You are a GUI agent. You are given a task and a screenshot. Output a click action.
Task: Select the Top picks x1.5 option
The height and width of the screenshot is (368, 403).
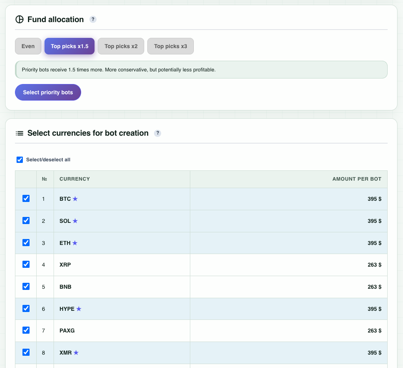[x=69, y=46]
